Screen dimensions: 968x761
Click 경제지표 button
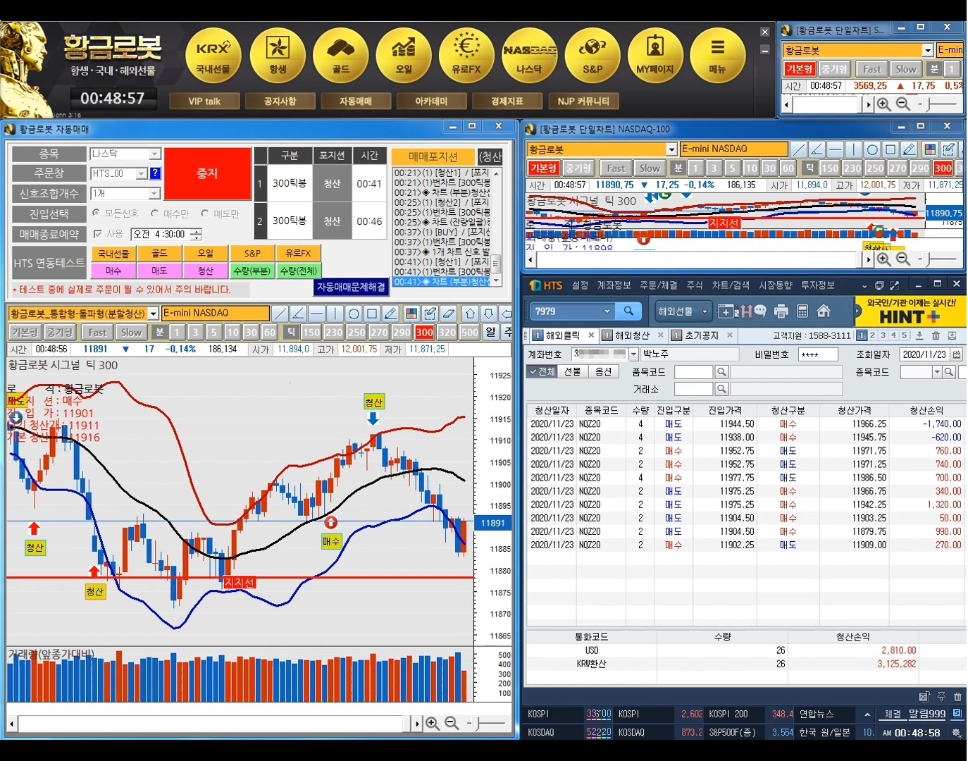pos(507,101)
